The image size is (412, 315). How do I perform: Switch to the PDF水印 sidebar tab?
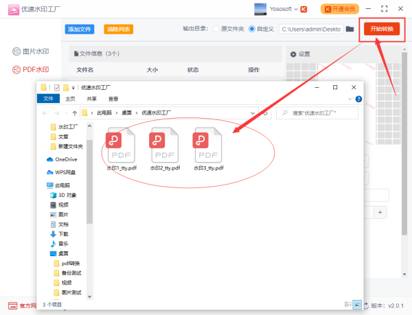click(x=31, y=69)
